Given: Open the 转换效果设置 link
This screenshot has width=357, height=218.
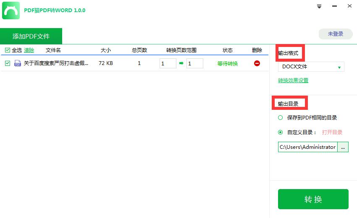Looking at the screenshot, I should [x=293, y=80].
